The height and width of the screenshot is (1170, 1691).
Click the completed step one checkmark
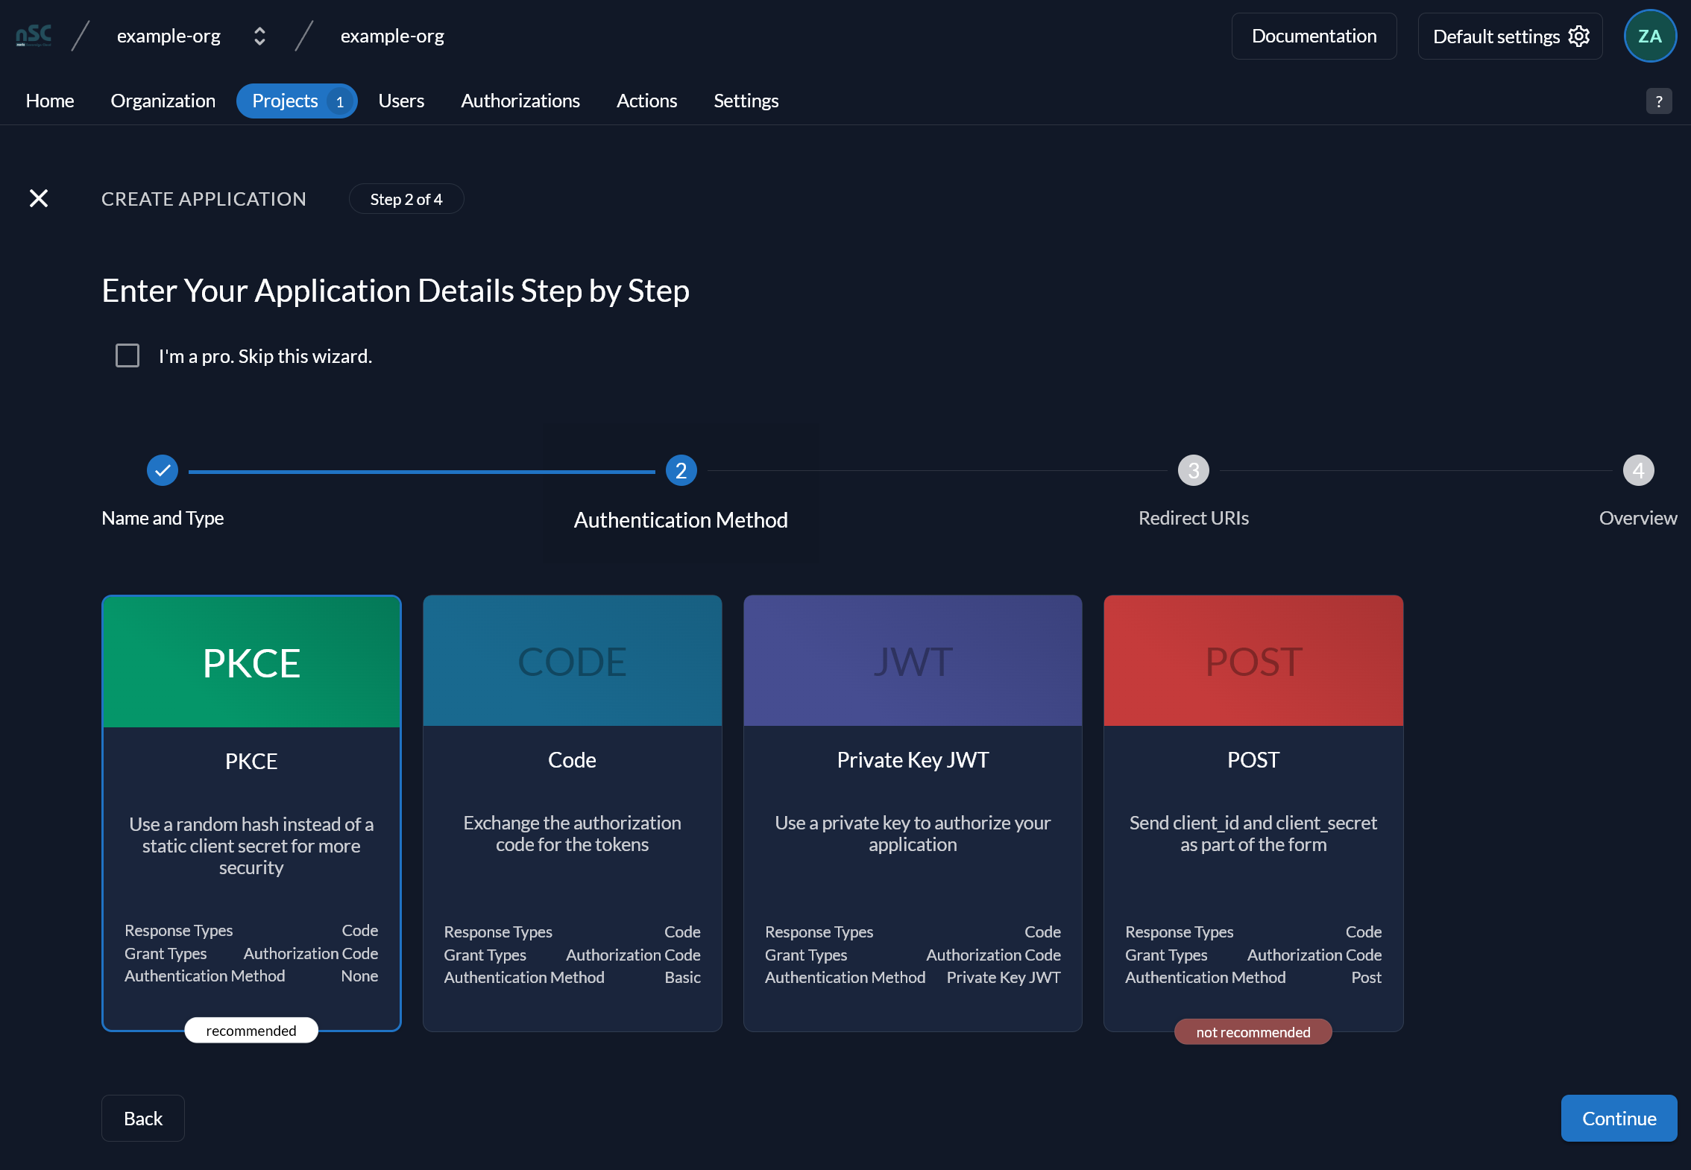163,470
